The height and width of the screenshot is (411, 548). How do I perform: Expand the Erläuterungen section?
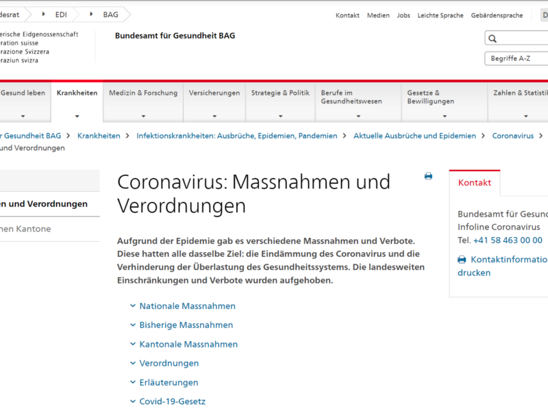tap(164, 382)
